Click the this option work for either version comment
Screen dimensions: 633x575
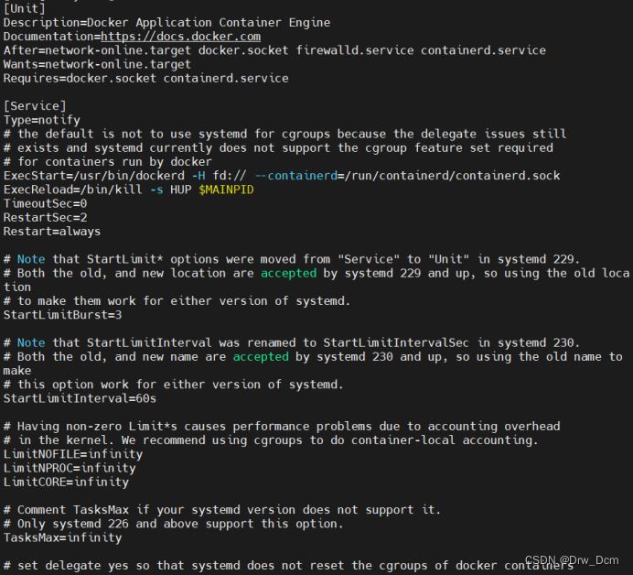[x=174, y=385]
